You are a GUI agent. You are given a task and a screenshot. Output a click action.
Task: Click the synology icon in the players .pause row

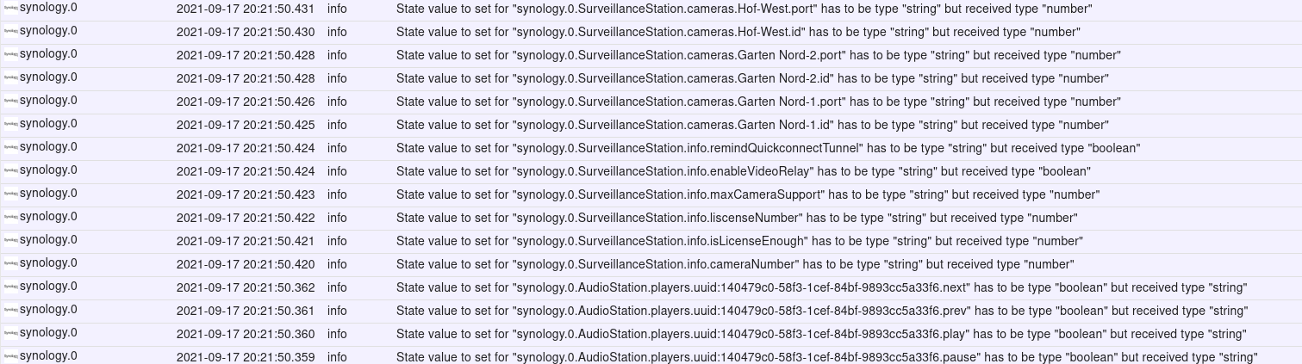[10, 356]
